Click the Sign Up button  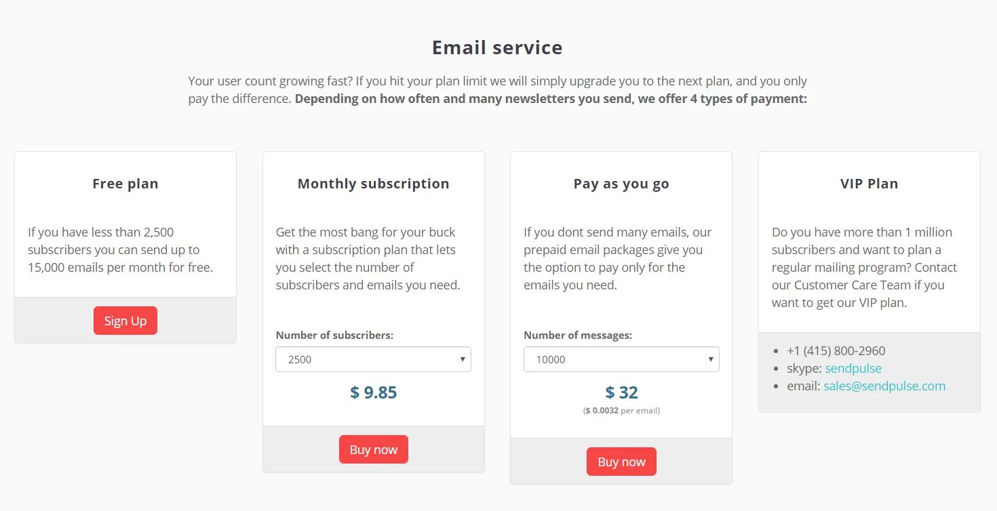(125, 321)
